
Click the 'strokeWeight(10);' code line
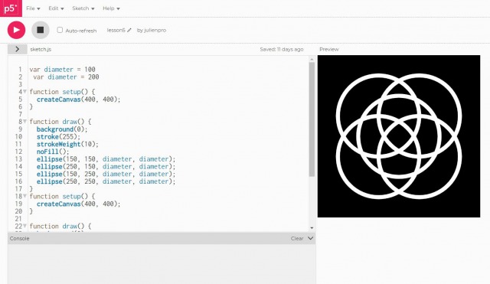67,144
